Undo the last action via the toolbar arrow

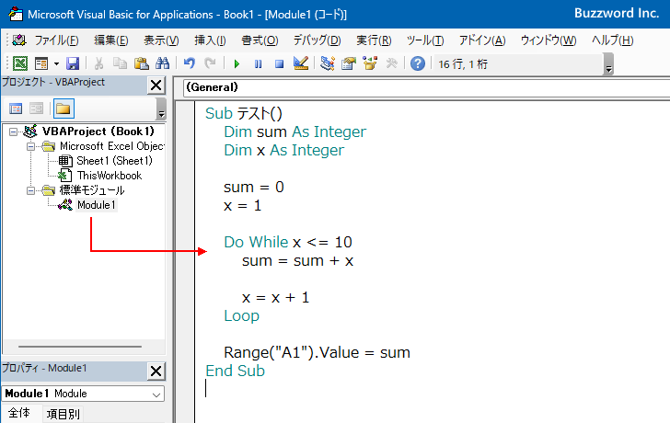pyautogui.click(x=190, y=63)
